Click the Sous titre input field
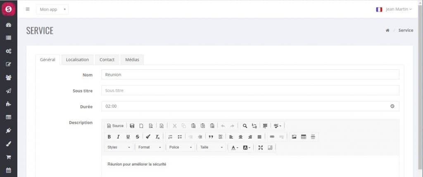 (x=250, y=90)
